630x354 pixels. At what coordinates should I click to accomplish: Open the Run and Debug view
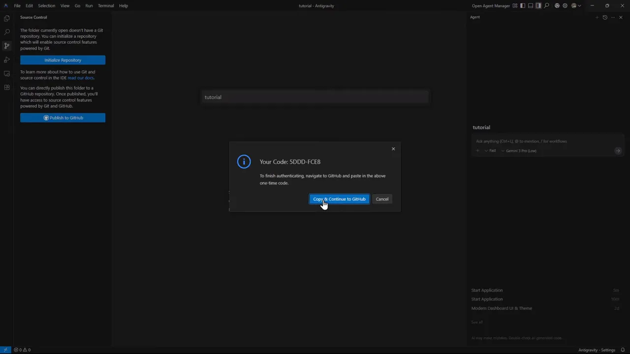[x=6, y=59]
